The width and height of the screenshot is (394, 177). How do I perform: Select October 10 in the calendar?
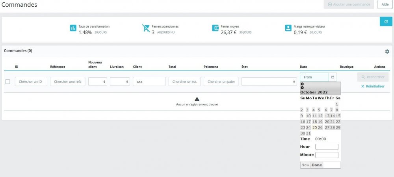tap(309, 116)
